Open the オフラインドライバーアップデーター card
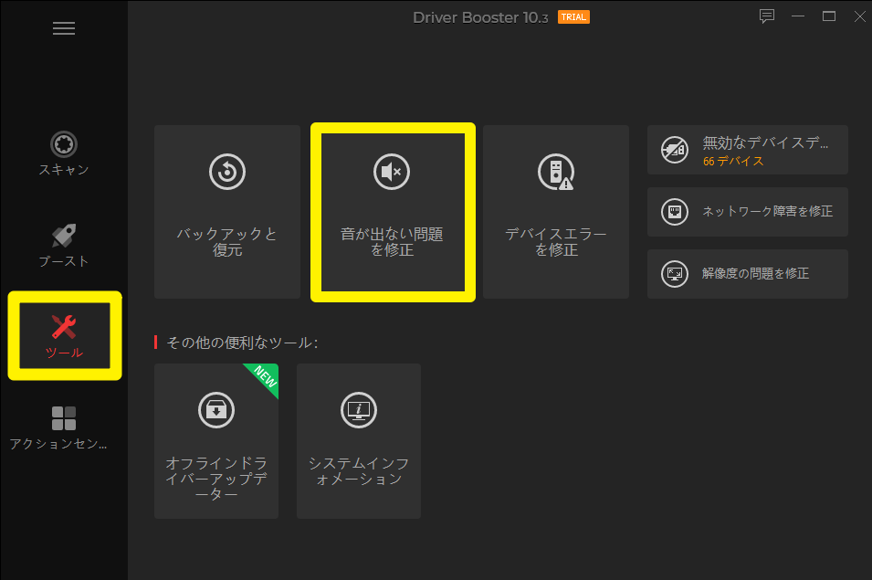Image resolution: width=872 pixels, height=580 pixels. click(216, 441)
